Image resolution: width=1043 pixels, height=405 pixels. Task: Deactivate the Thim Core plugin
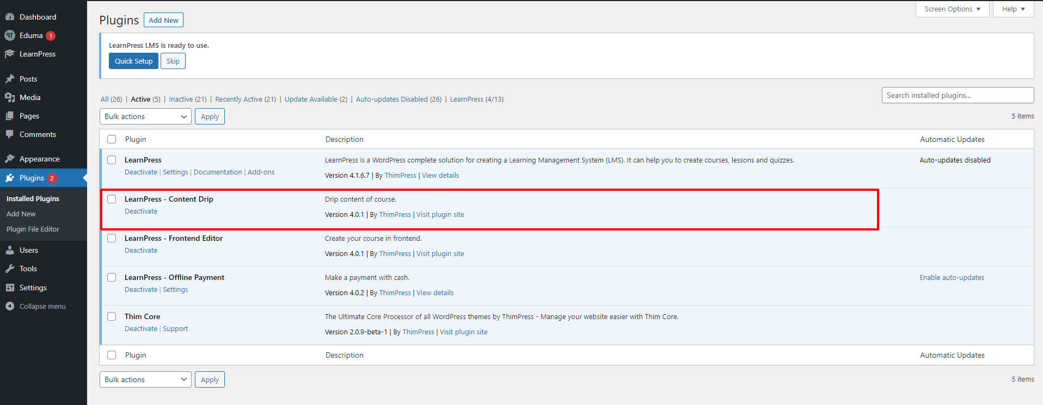(x=141, y=329)
